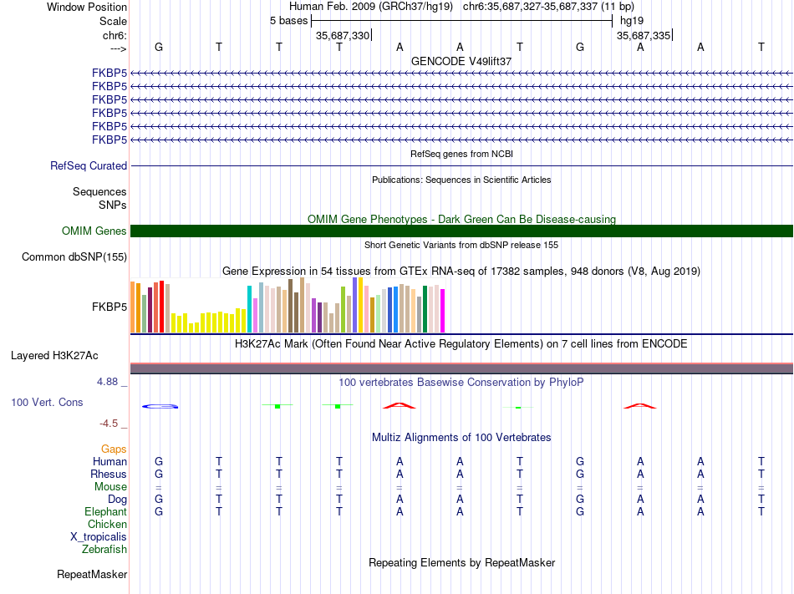Click the 35,687,335 coordinate marker
This screenshot has width=794, height=594.
pos(643,35)
